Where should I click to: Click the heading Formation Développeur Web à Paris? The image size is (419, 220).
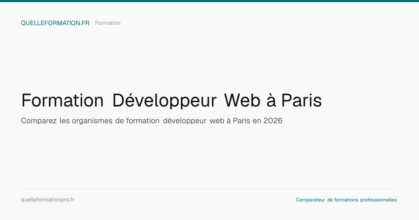[x=171, y=101]
